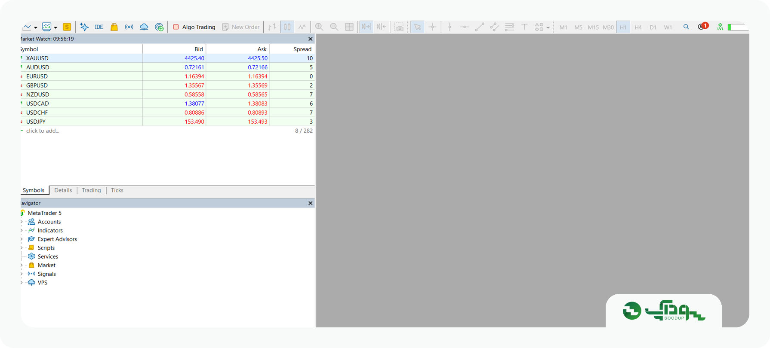
Task: Select the crosshair tool
Action: pyautogui.click(x=432, y=27)
